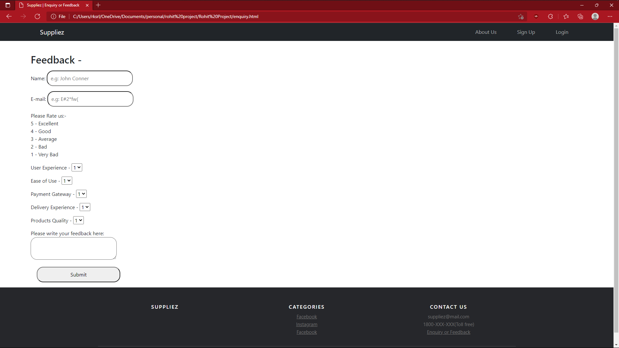Open a new browser tab
The height and width of the screenshot is (348, 619).
[98, 5]
